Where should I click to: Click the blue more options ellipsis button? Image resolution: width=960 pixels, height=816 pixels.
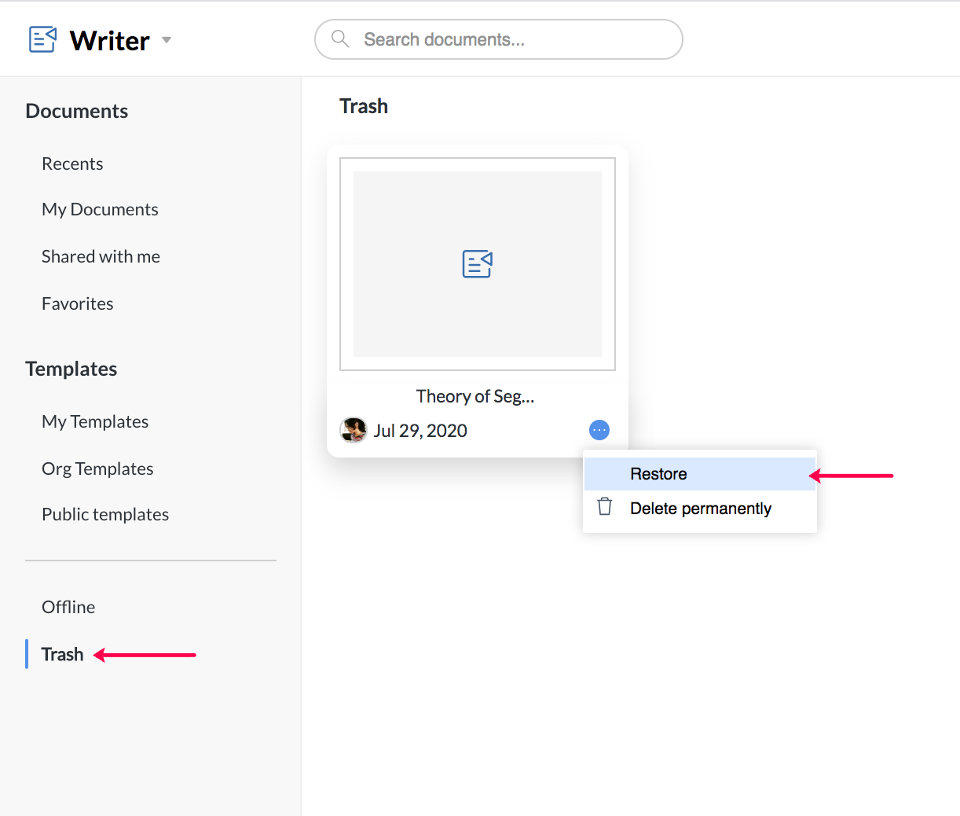pos(599,430)
